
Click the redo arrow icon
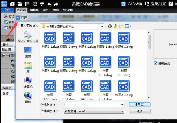(x=56, y=4)
